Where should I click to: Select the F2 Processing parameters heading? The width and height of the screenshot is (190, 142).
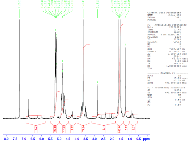click(166, 87)
